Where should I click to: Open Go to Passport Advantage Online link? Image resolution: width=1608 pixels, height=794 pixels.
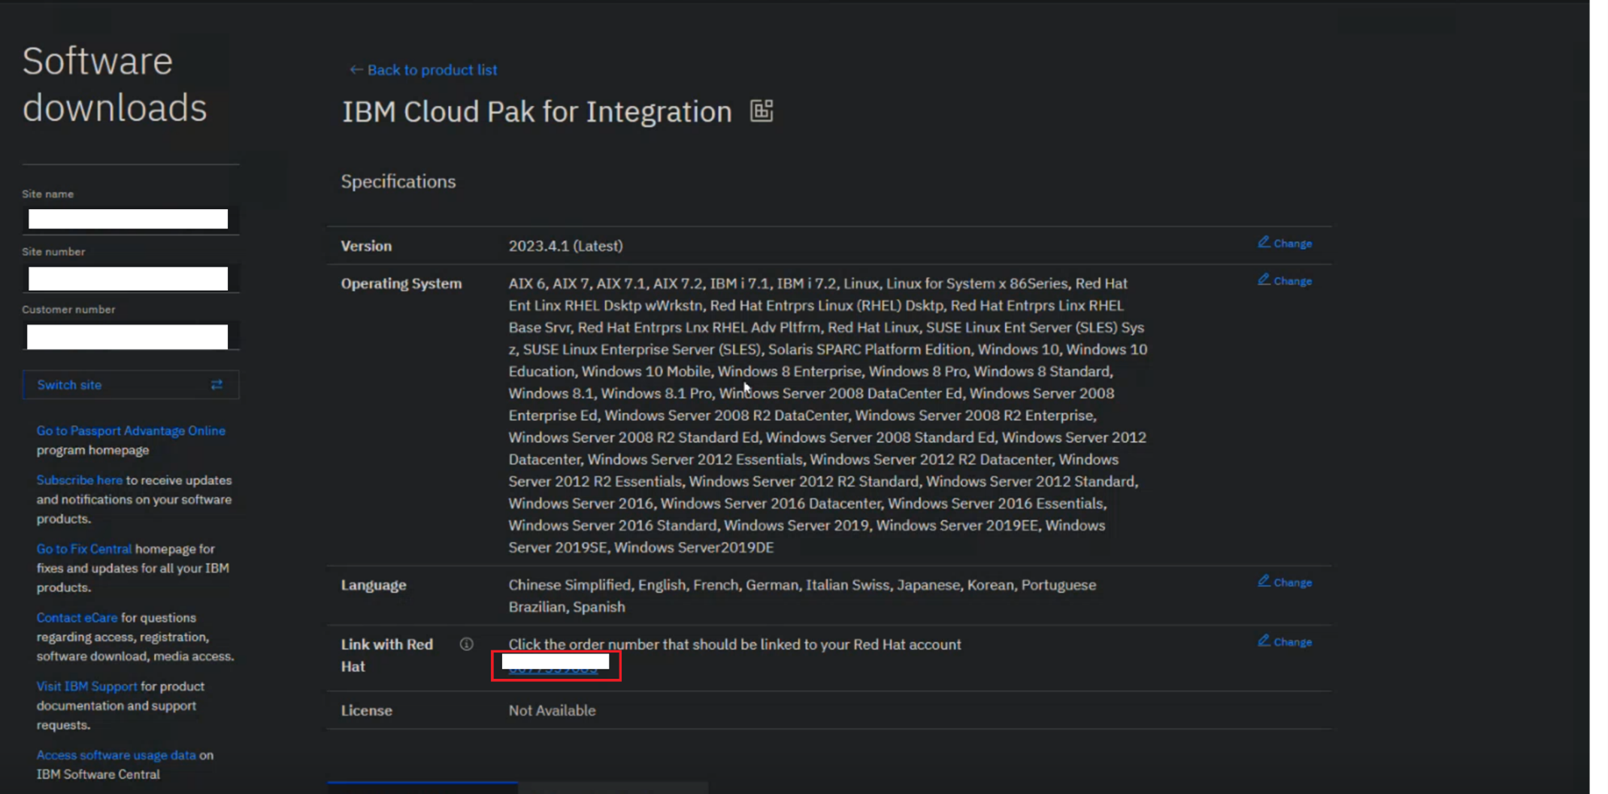coord(131,431)
